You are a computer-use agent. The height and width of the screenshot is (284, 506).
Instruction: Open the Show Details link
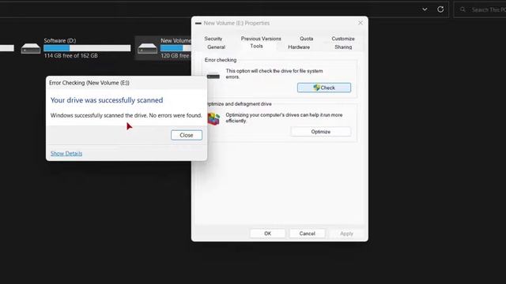66,154
